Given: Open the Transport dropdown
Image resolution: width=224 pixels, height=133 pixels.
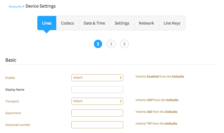Looking at the screenshot, I should pyautogui.click(x=97, y=101).
